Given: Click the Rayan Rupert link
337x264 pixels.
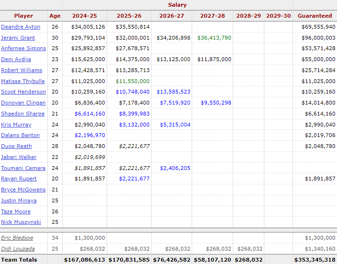Looking at the screenshot, I should coord(19,179).
